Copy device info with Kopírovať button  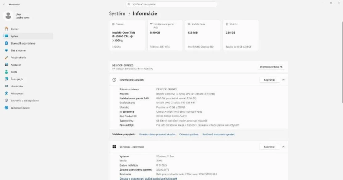[x=269, y=80]
